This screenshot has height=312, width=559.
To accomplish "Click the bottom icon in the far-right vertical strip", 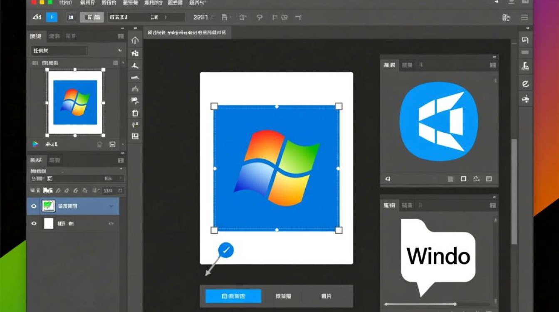I will tap(525, 99).
